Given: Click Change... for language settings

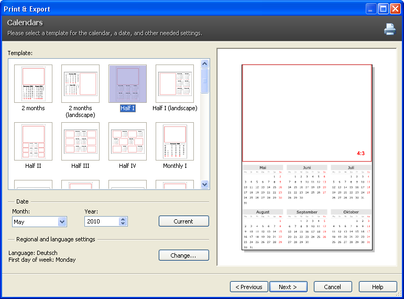Looking at the screenshot, I should coord(184,255).
